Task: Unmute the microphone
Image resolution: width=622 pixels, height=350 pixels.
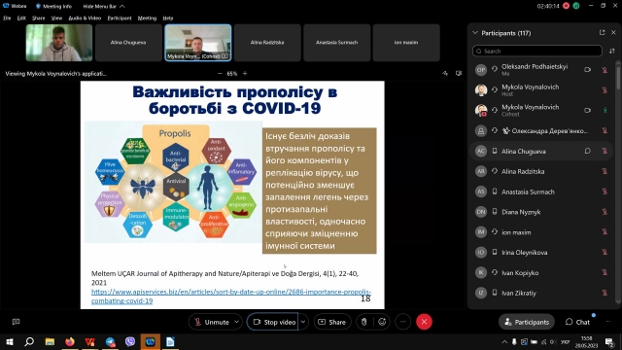Action: pyautogui.click(x=211, y=322)
